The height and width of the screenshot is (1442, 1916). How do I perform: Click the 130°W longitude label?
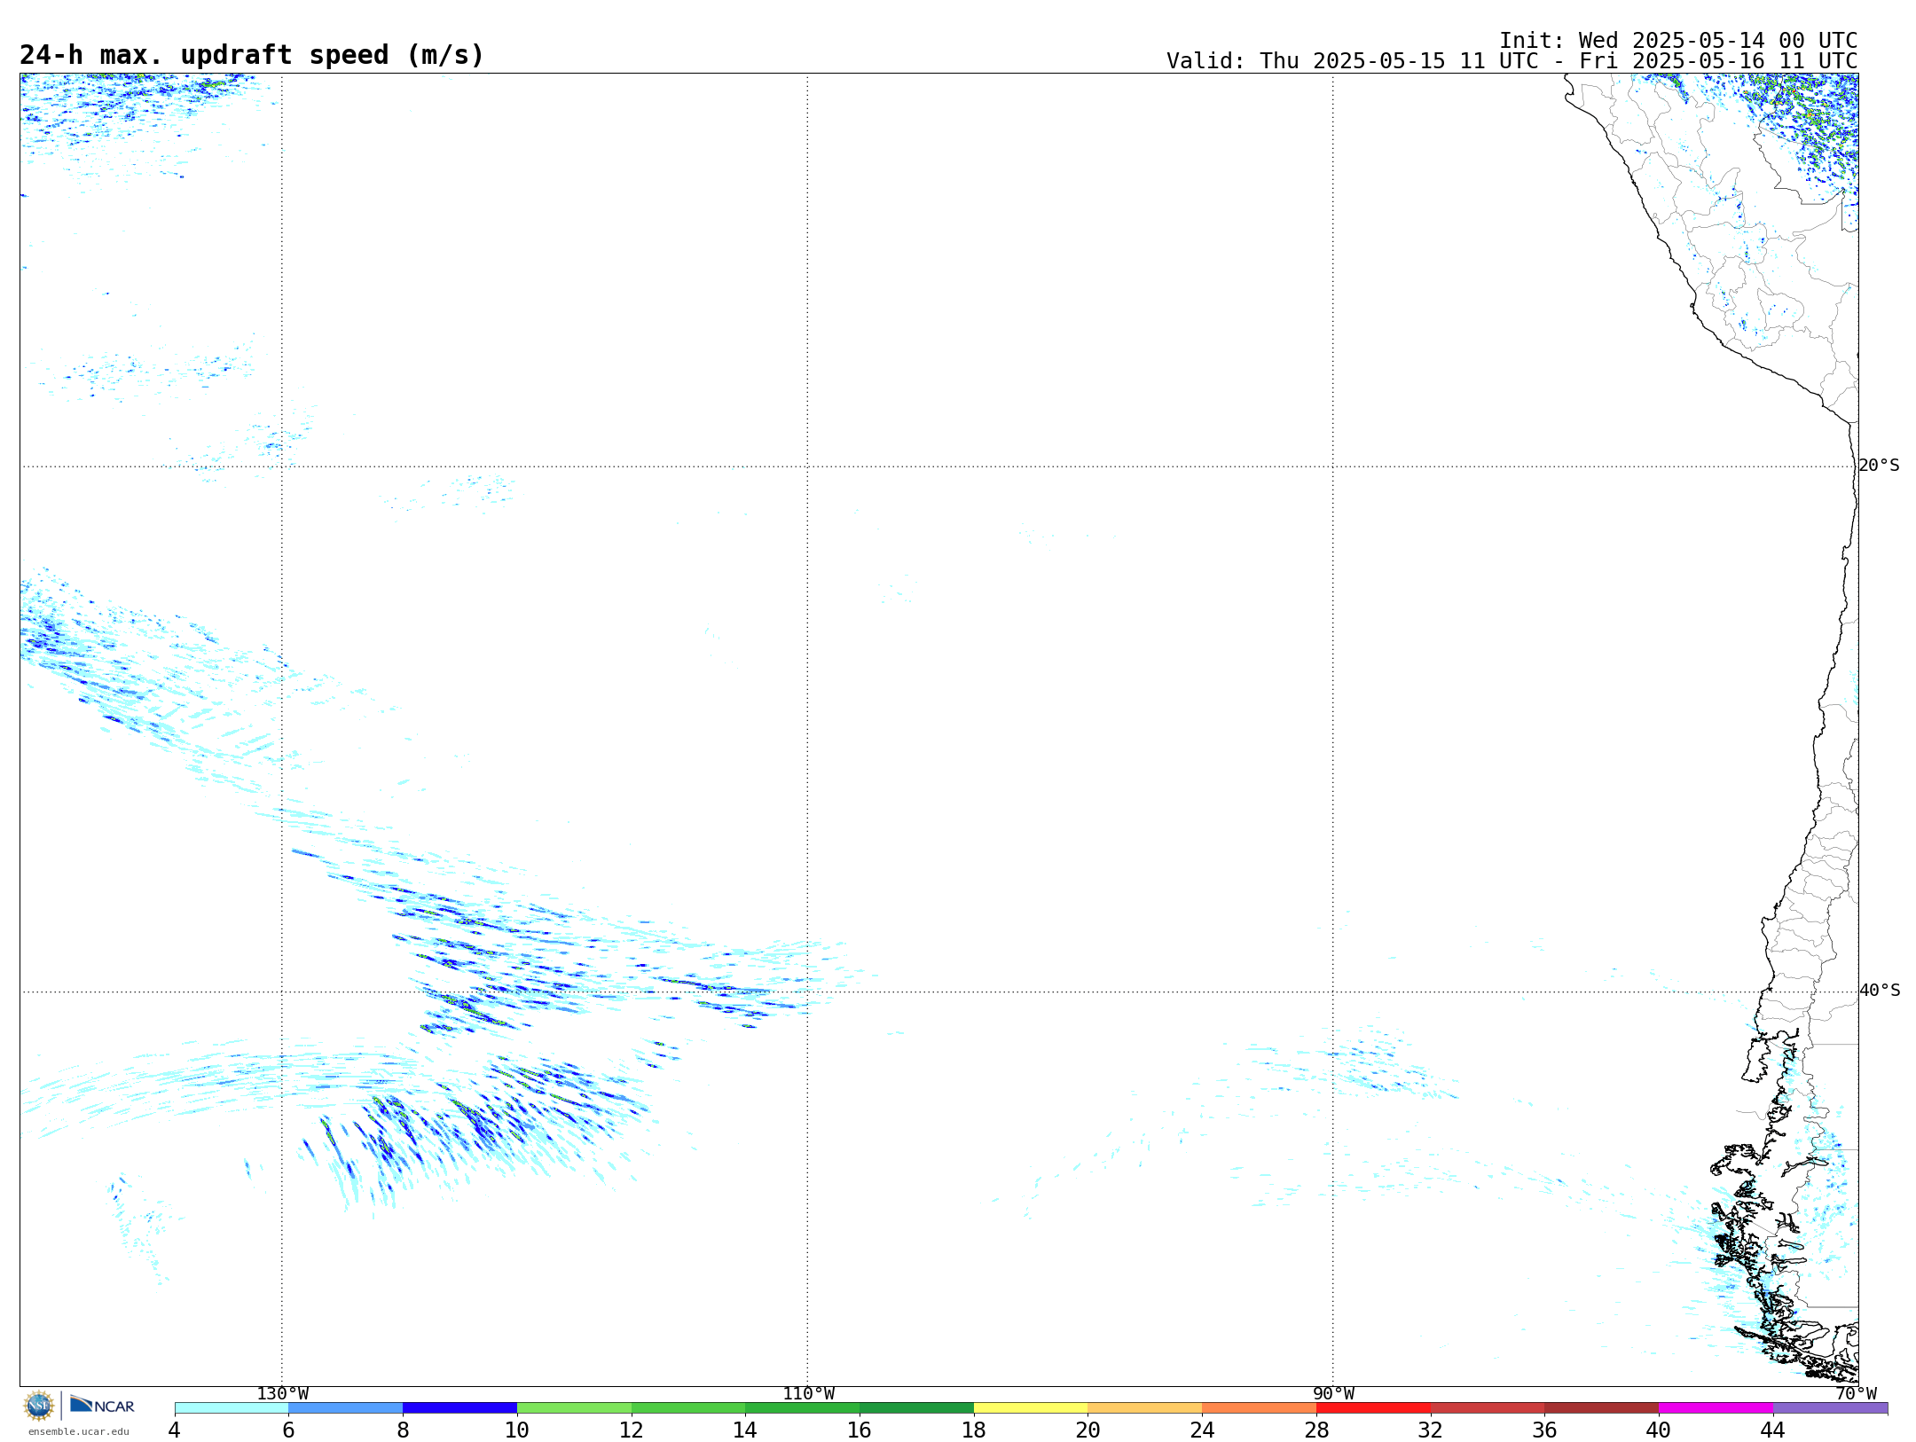283,1393
